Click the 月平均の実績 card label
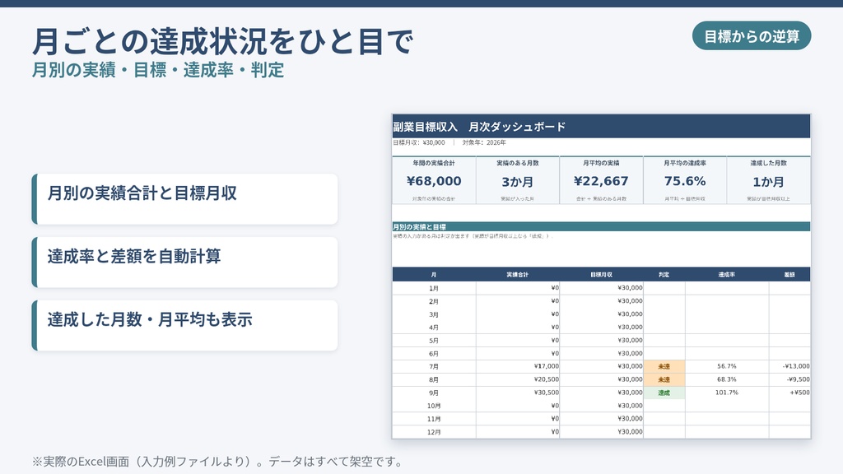Screen dimensions: 843x474 tap(601, 163)
